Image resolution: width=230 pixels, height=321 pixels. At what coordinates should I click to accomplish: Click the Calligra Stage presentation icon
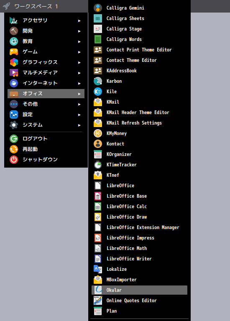pos(98,29)
